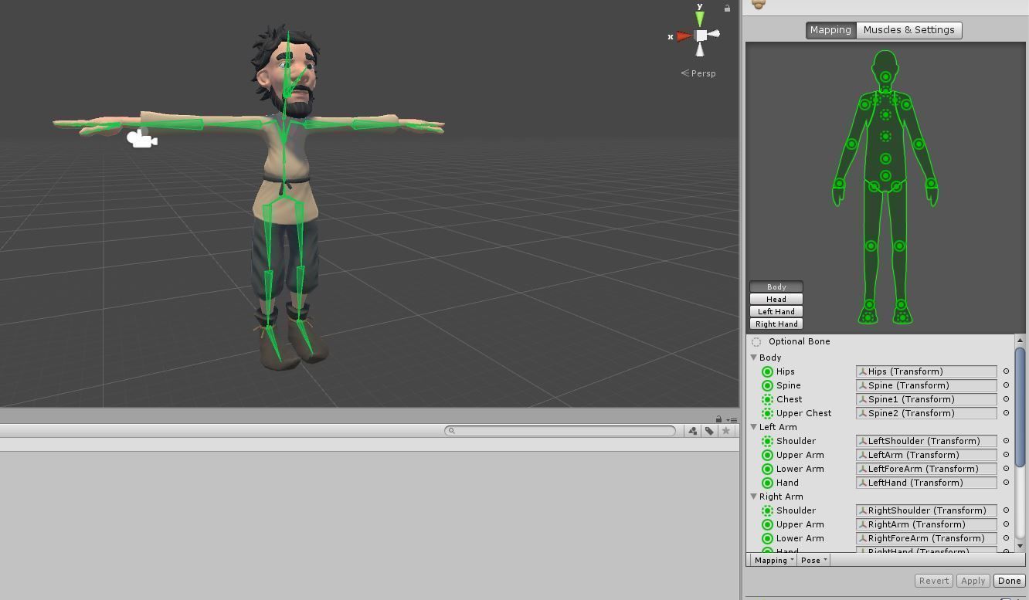The height and width of the screenshot is (600, 1029).
Task: Click the center cube of the scene gizmo
Action: point(701,36)
